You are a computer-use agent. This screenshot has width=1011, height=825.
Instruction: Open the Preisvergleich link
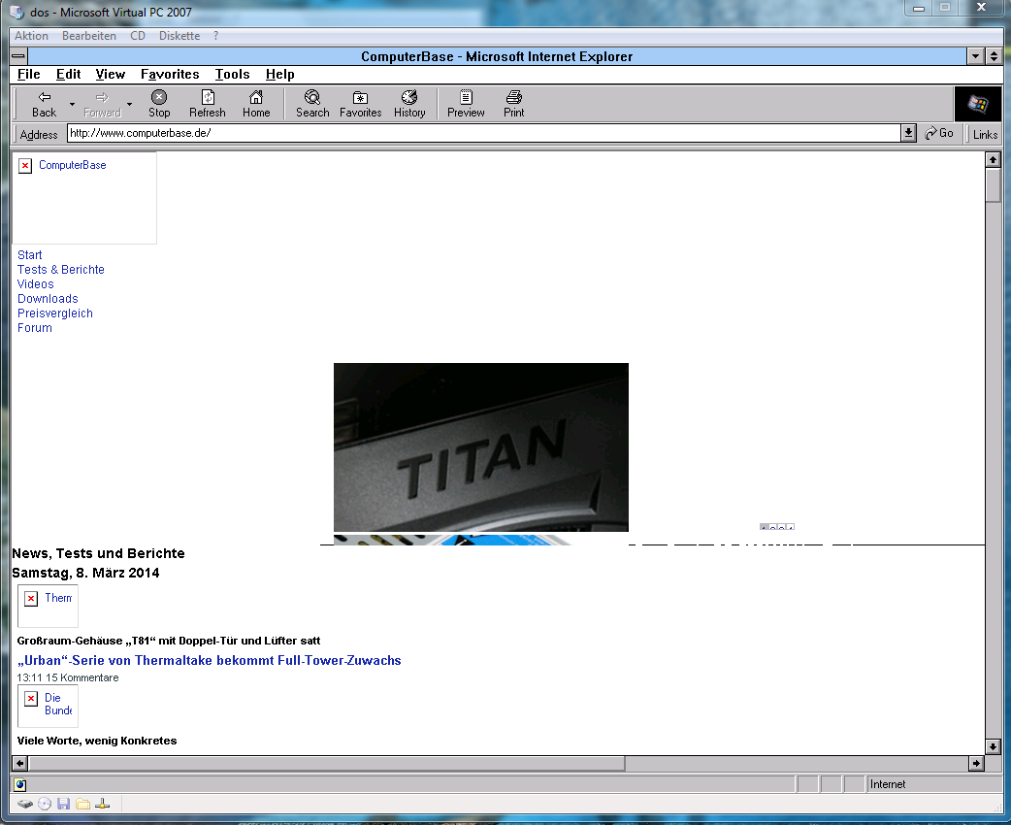54,313
